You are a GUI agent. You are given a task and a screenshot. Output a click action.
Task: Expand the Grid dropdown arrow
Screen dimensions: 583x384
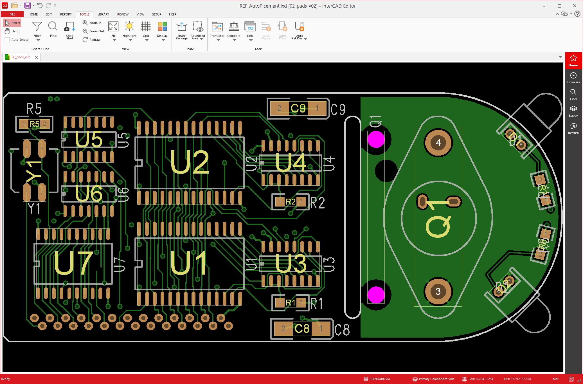click(x=147, y=40)
